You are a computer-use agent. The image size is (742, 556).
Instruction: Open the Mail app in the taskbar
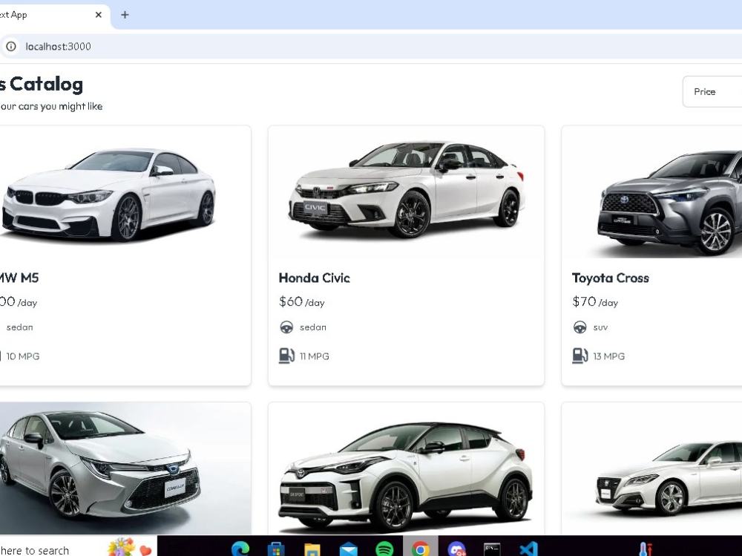(x=348, y=549)
